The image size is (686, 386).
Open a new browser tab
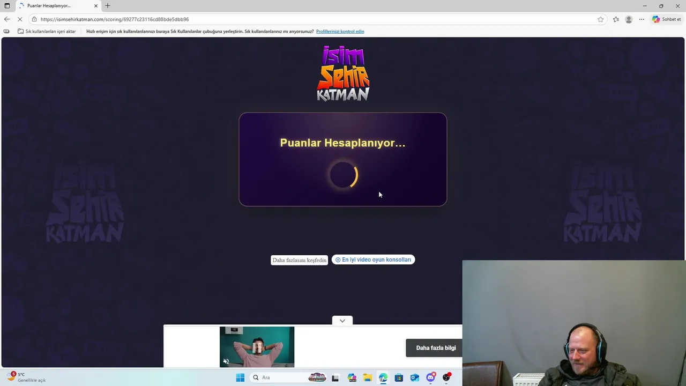pos(108,5)
